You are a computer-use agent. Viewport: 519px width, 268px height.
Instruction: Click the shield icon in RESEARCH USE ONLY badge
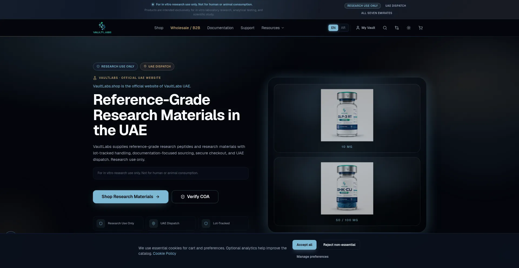click(98, 66)
